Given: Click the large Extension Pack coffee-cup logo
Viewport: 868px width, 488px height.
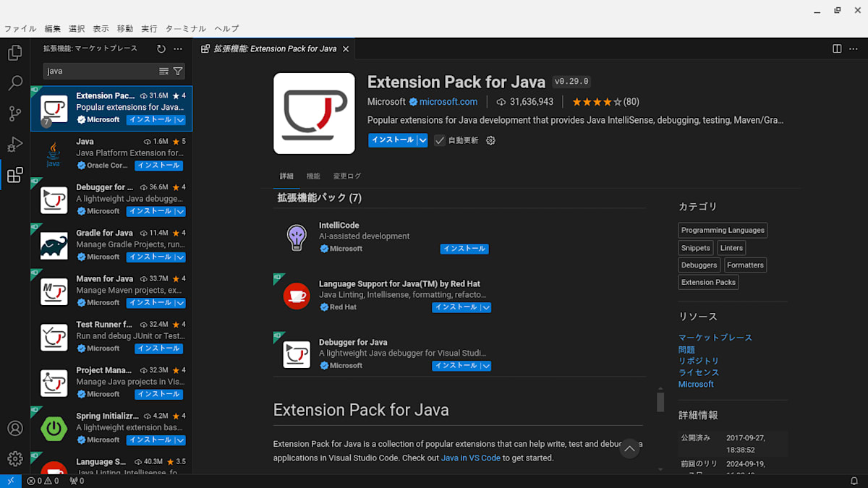Looking at the screenshot, I should coord(314,114).
